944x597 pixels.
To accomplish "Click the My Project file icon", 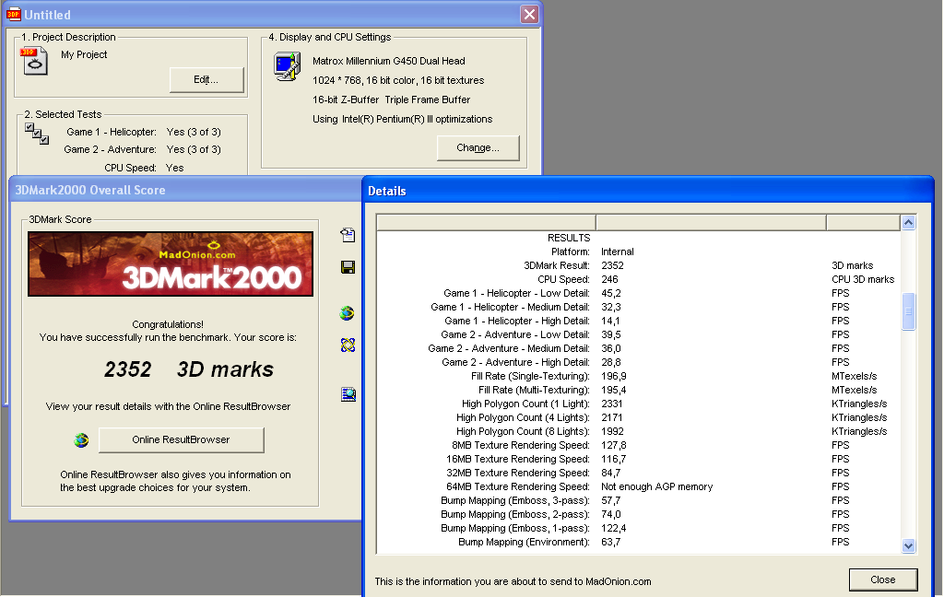I will click(34, 61).
